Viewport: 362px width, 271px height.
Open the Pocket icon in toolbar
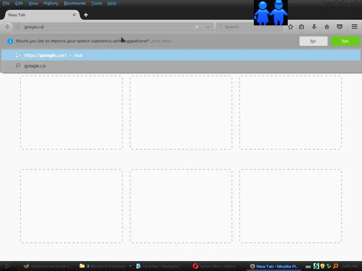[x=339, y=27]
